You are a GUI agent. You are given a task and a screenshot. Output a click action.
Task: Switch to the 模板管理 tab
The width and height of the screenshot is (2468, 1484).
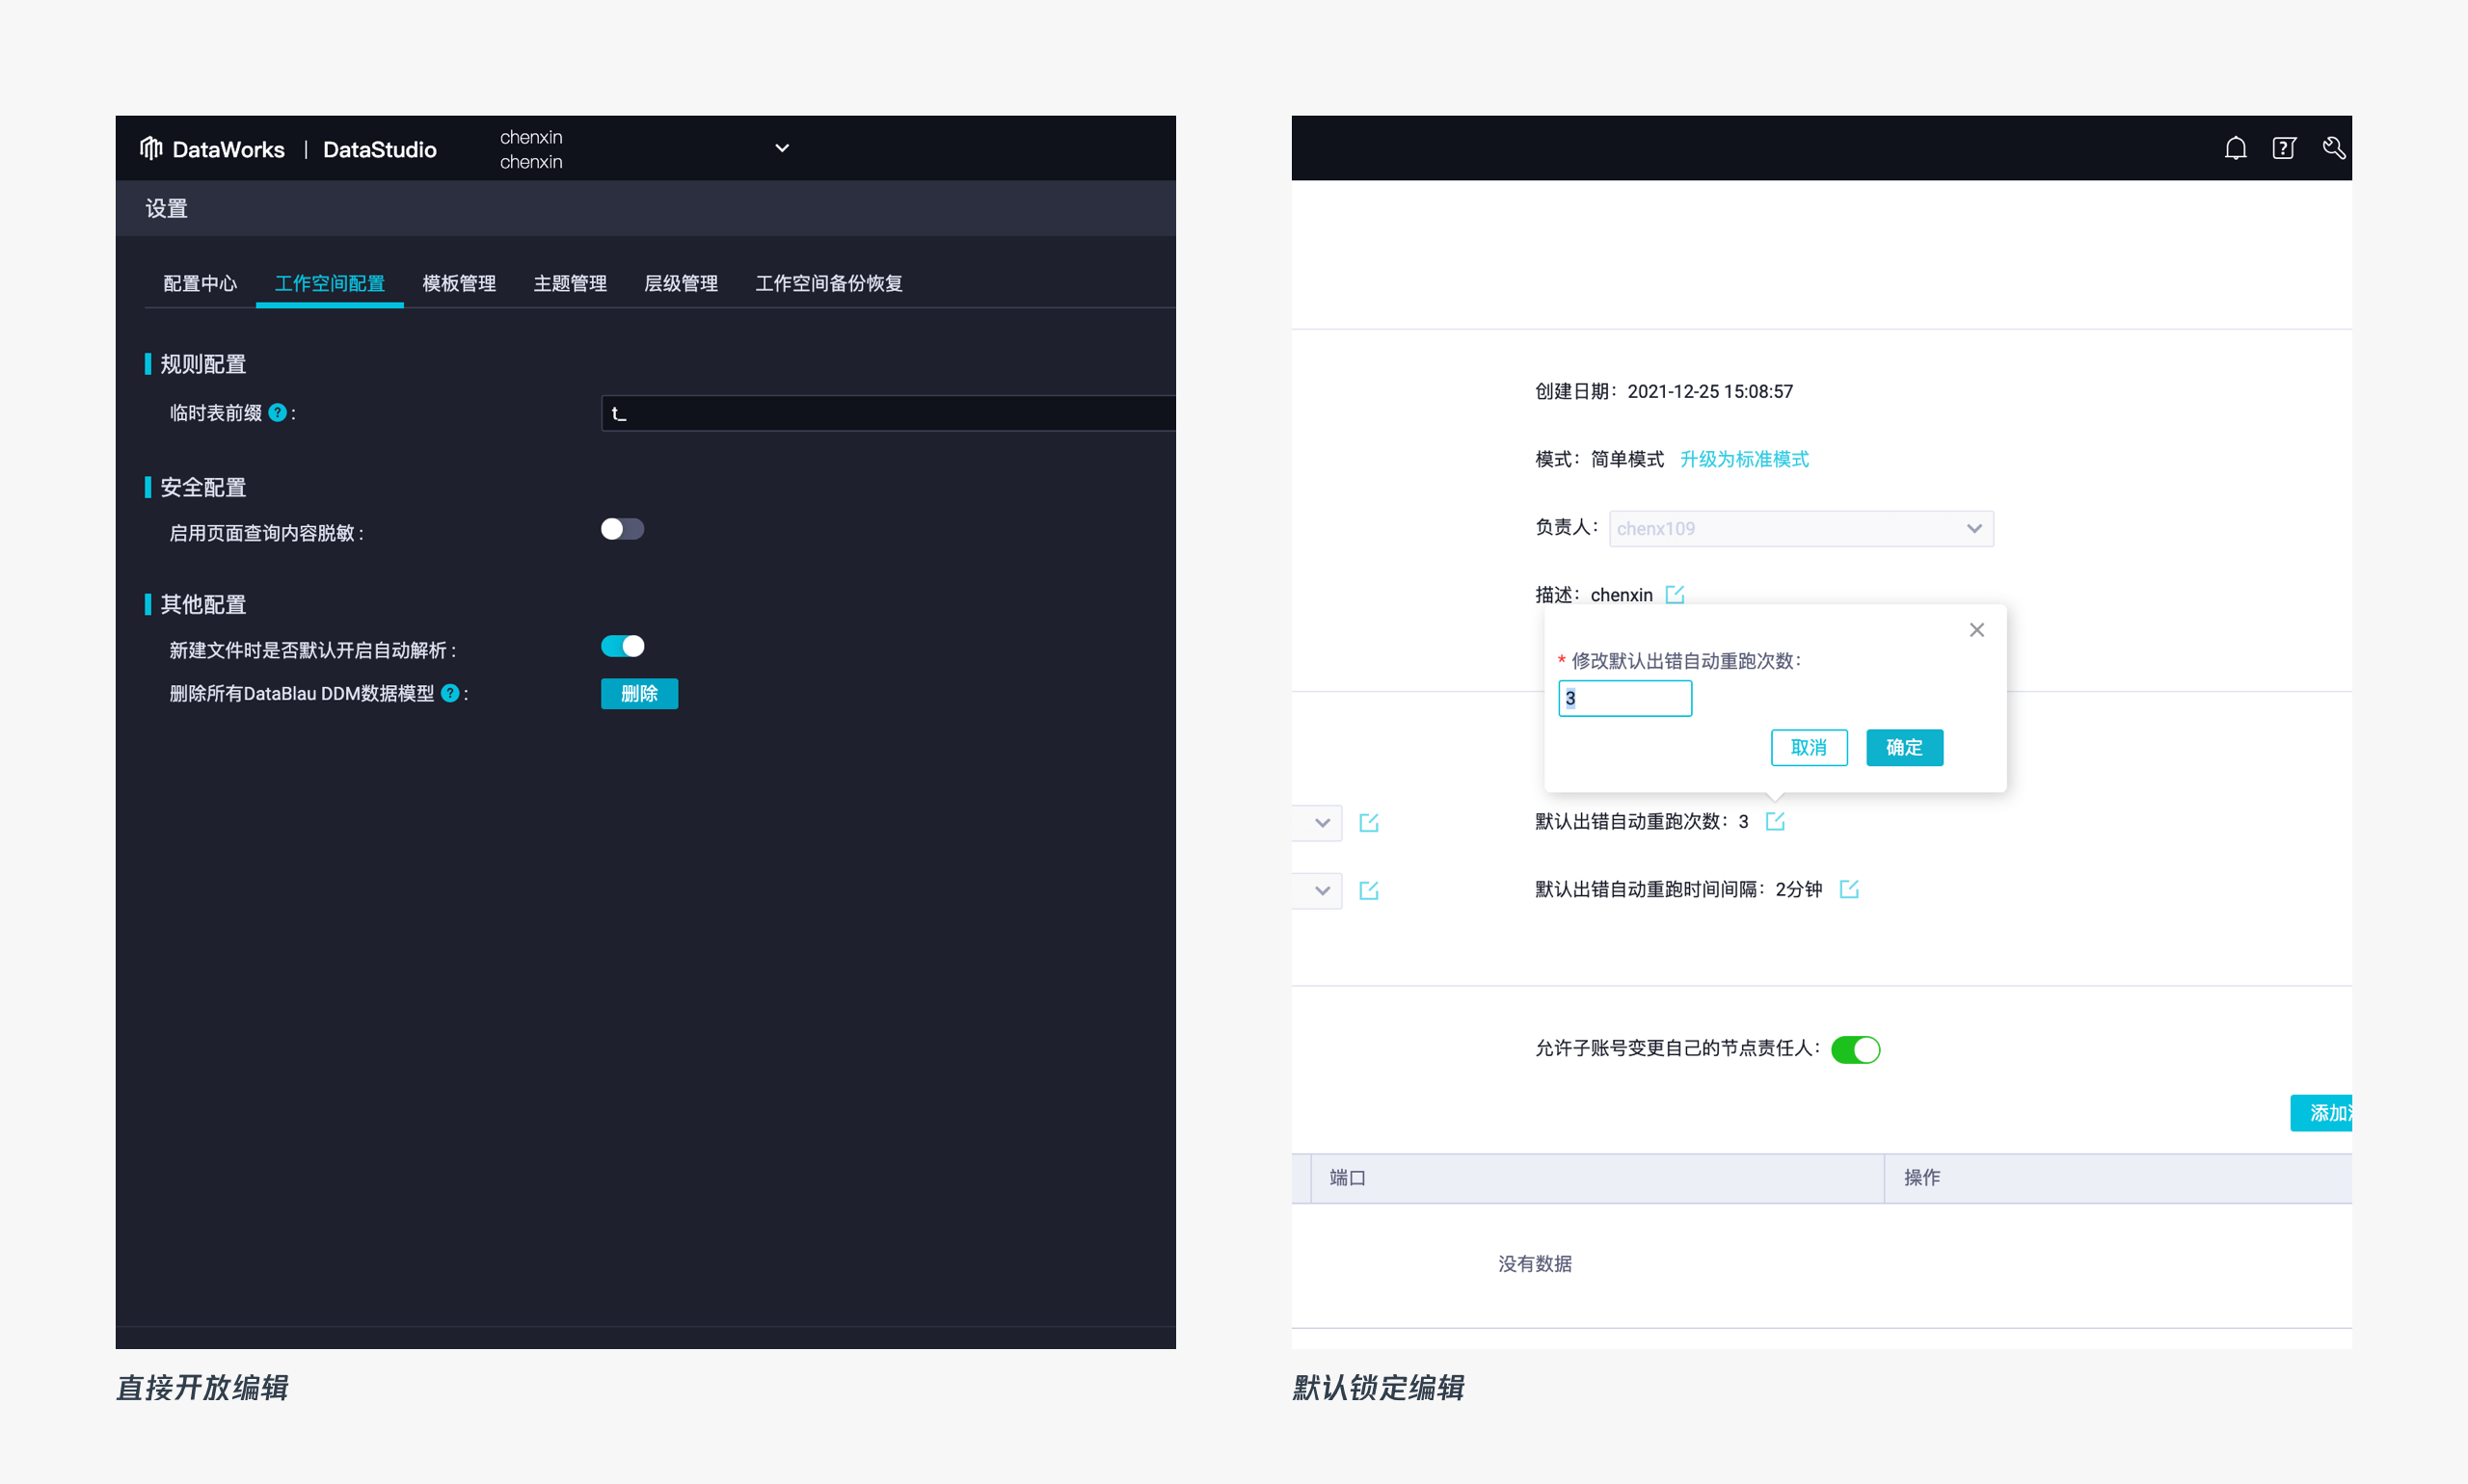(459, 283)
